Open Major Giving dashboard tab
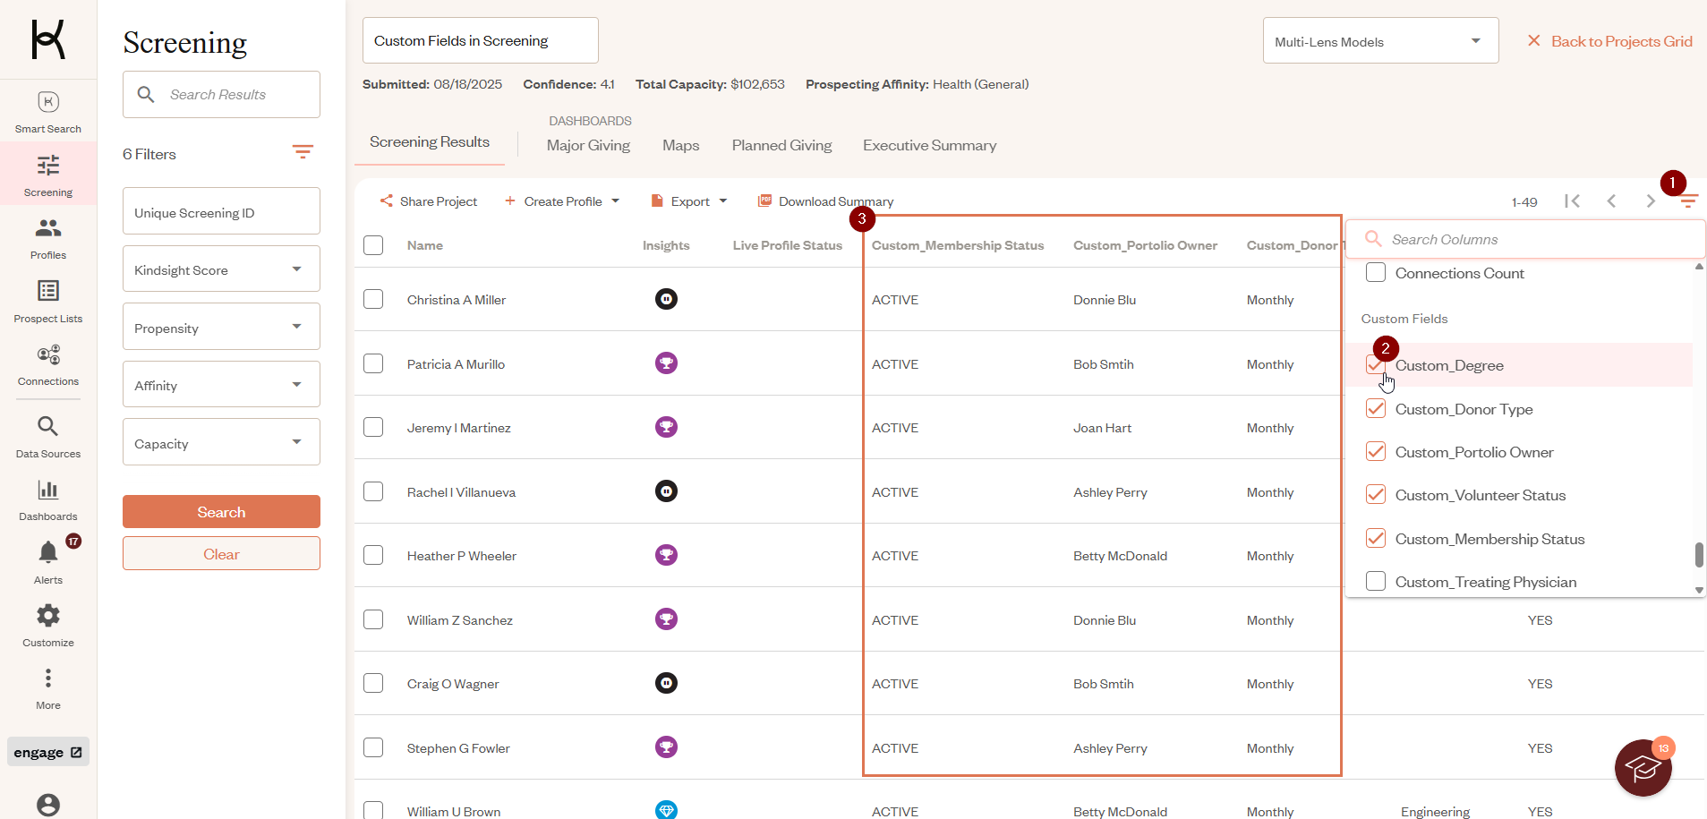The image size is (1707, 819). (x=588, y=145)
